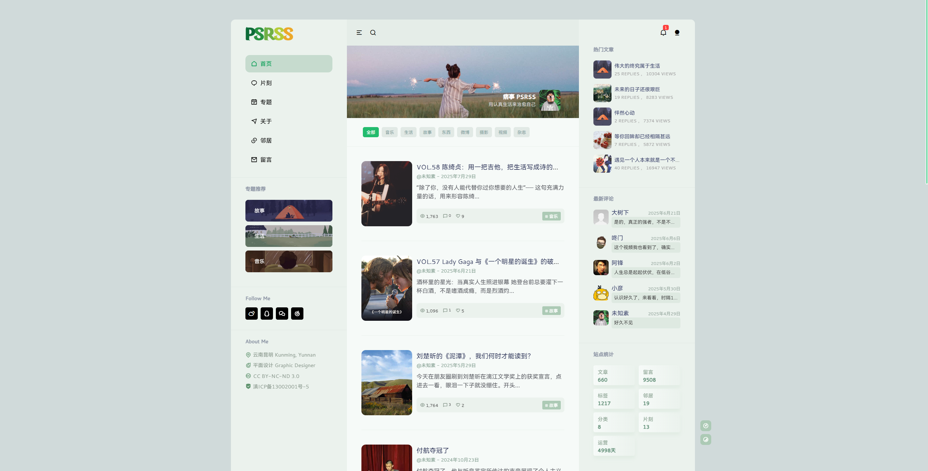
Task: Toggle the 微博 content filter
Action: point(465,132)
